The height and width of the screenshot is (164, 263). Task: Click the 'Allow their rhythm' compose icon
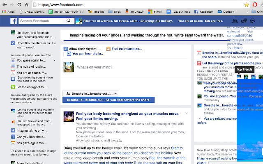point(66,49)
